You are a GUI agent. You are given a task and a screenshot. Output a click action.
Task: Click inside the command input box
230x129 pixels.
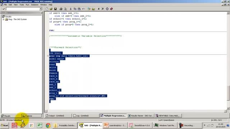click(x=23, y=9)
